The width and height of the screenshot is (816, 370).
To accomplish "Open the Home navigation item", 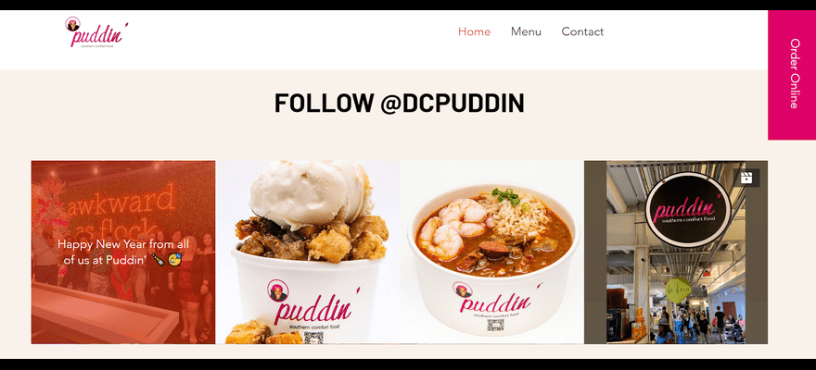I will (x=474, y=31).
